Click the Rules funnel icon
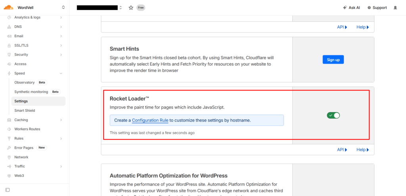Screen dimensions: 406x196 9,138
